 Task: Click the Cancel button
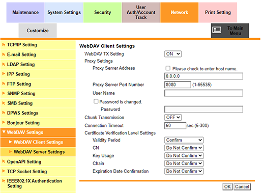(x=242, y=187)
